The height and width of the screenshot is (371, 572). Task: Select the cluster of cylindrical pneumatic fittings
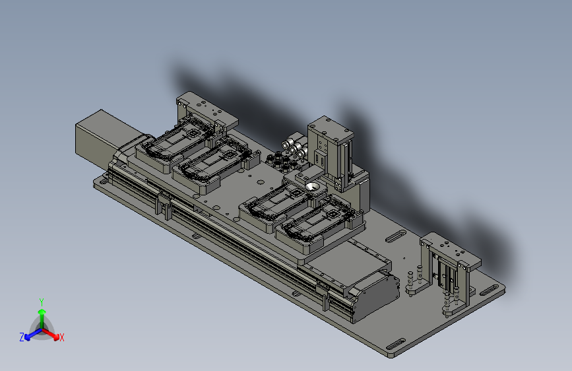pyautogui.click(x=288, y=153)
